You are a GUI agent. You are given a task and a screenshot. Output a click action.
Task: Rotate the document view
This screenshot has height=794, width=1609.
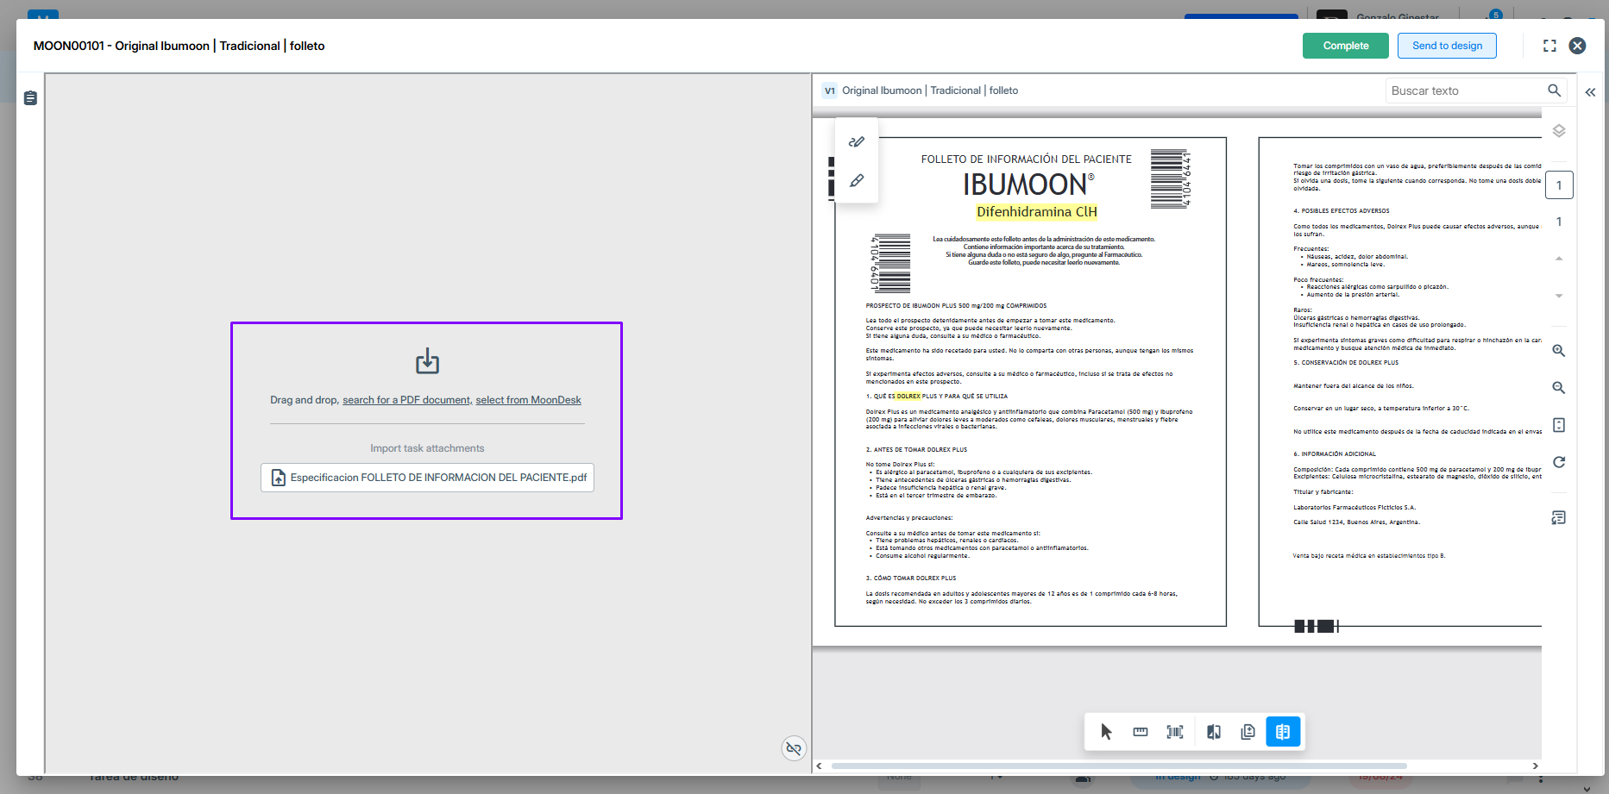pyautogui.click(x=1559, y=462)
